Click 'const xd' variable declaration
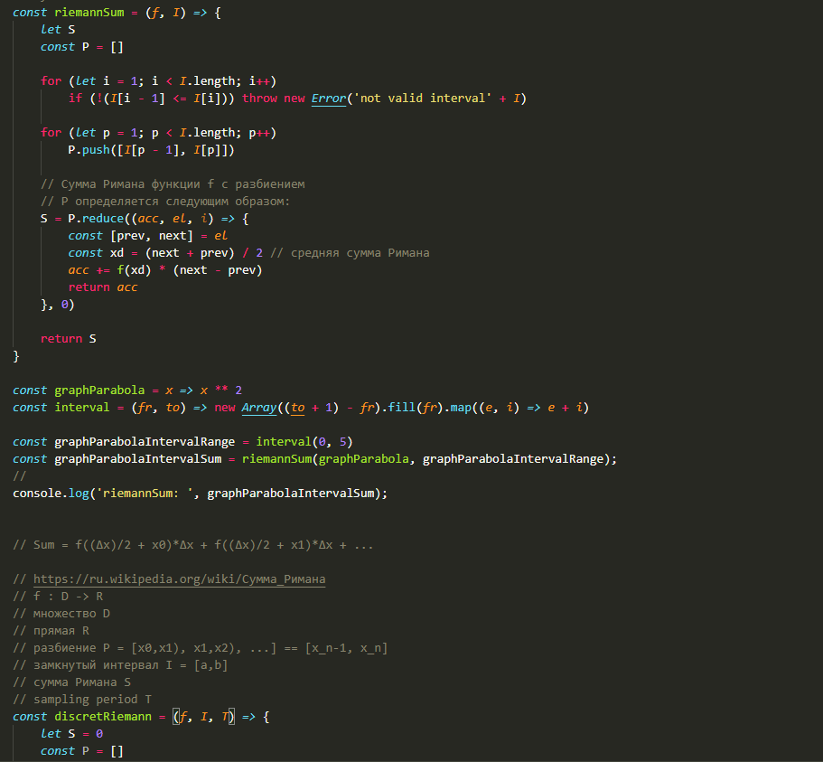 pyautogui.click(x=96, y=253)
